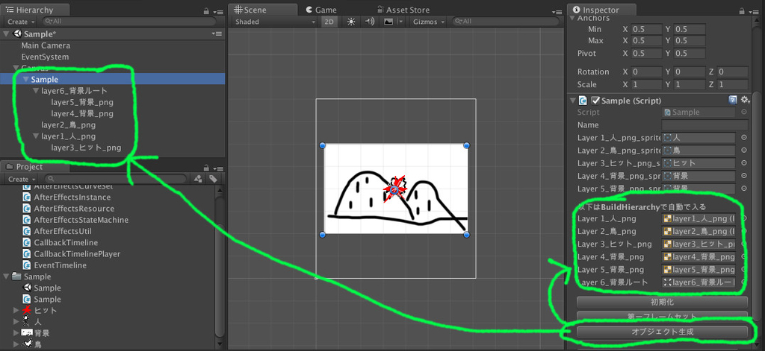Screen dimensions: 765x351
Task: Open Scene panel options menu icon
Action: 557,10
